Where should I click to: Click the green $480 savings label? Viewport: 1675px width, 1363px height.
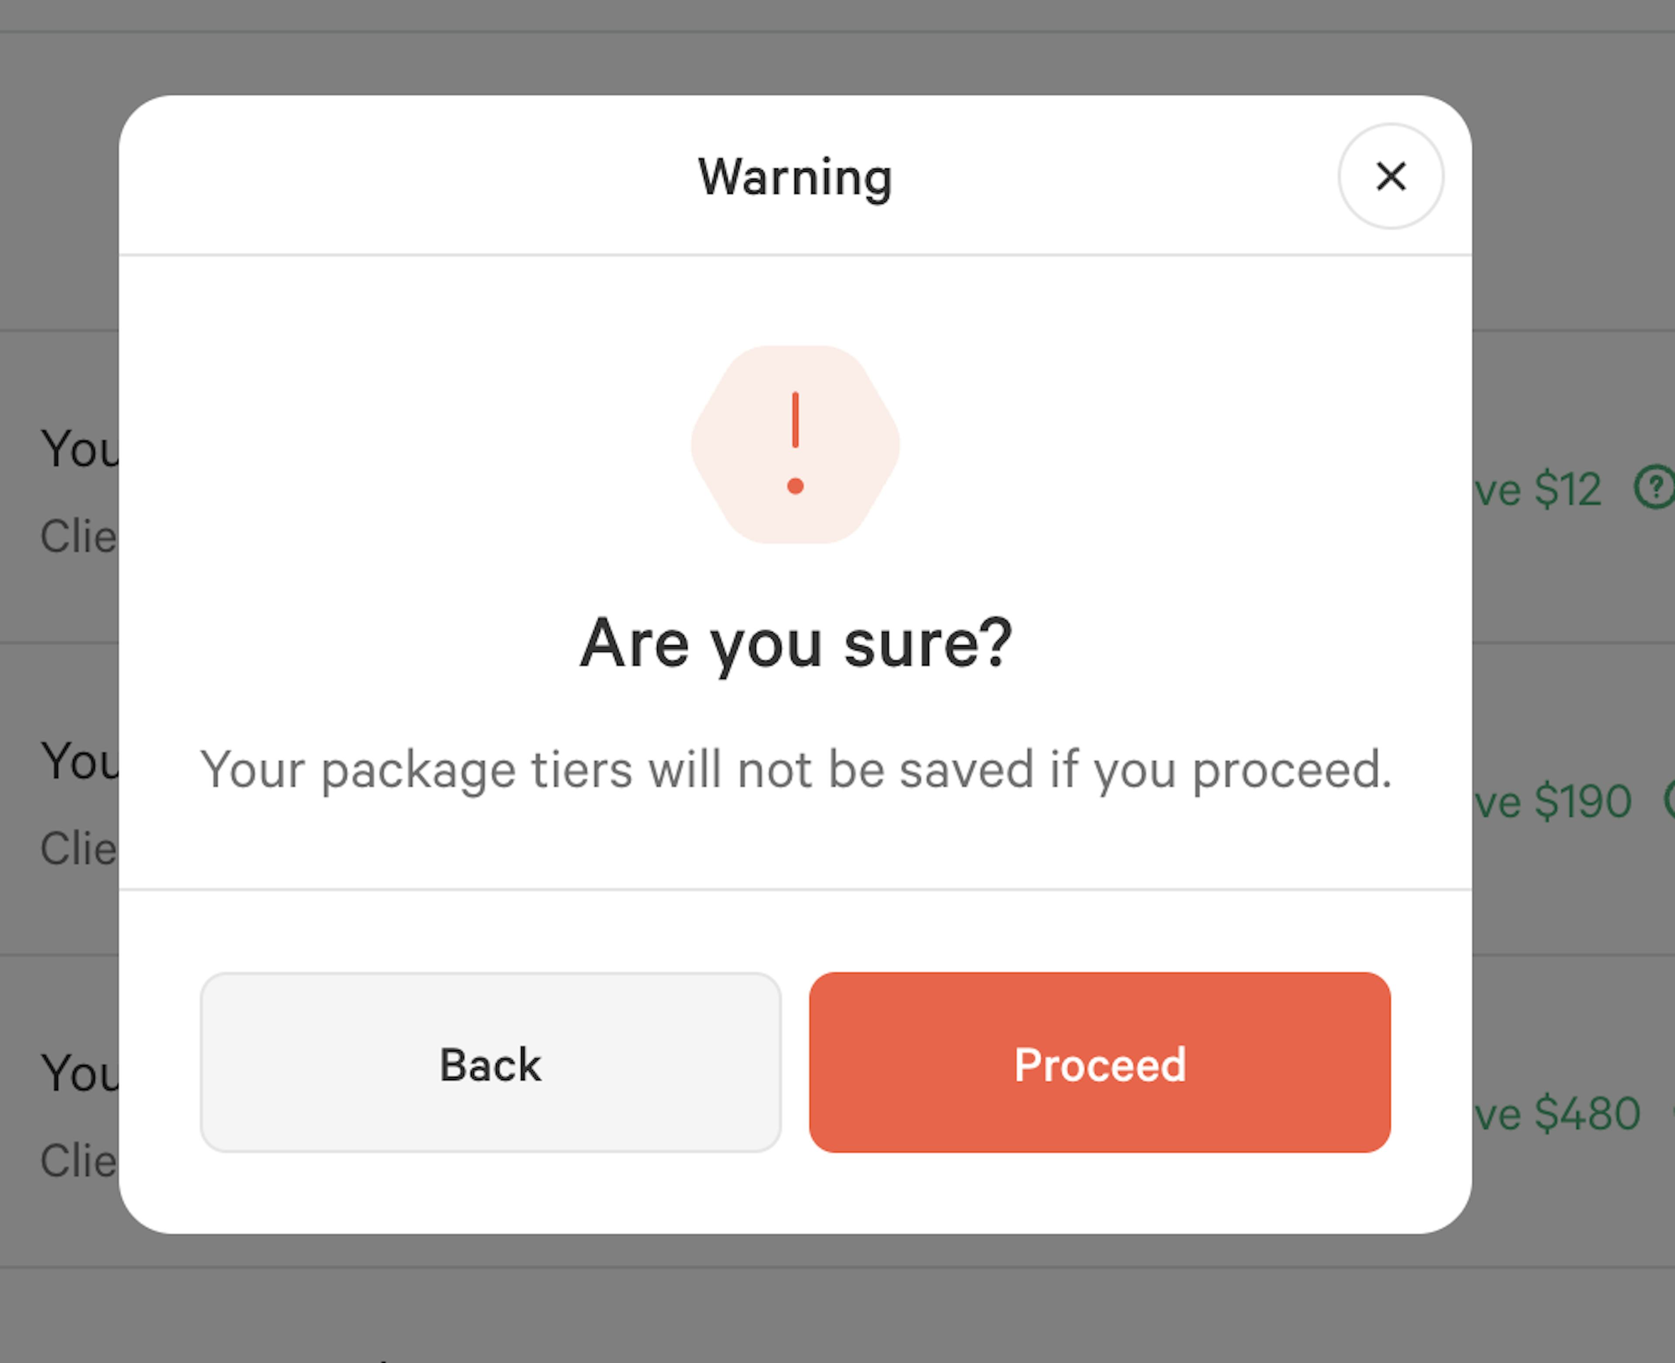pos(1556,1113)
